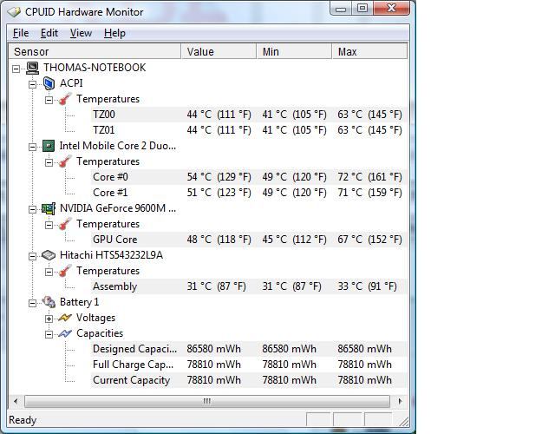Collapse Temperatures under Intel Core 2 Duo
The height and width of the screenshot is (434, 555).
click(49, 162)
